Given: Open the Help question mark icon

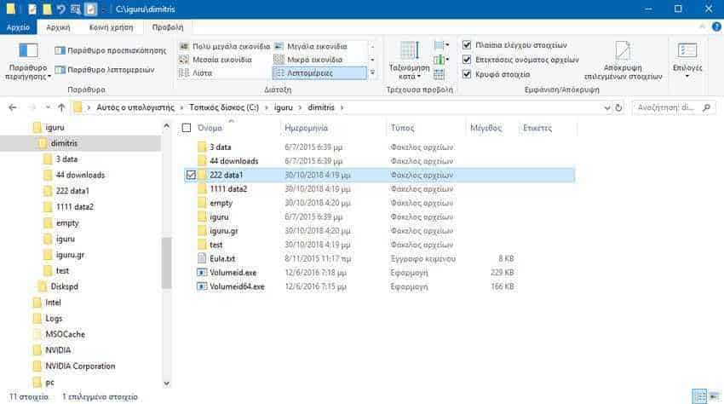Looking at the screenshot, I should [716, 26].
